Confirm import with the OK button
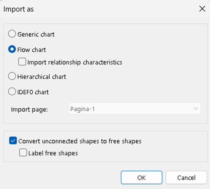 142,177
